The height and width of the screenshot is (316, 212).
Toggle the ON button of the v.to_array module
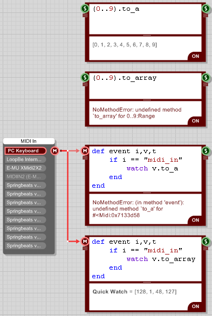pos(195,306)
